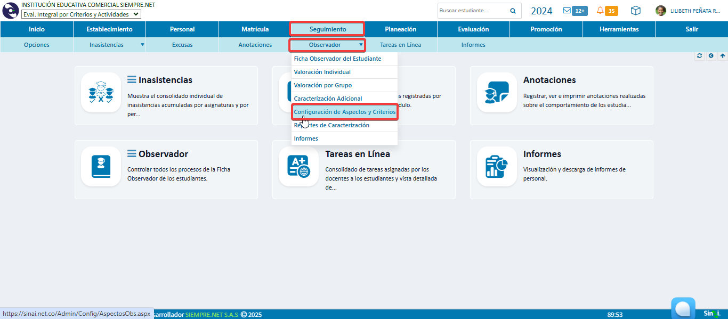Open the chat bubble widget
The image size is (728, 319).
[683, 308]
